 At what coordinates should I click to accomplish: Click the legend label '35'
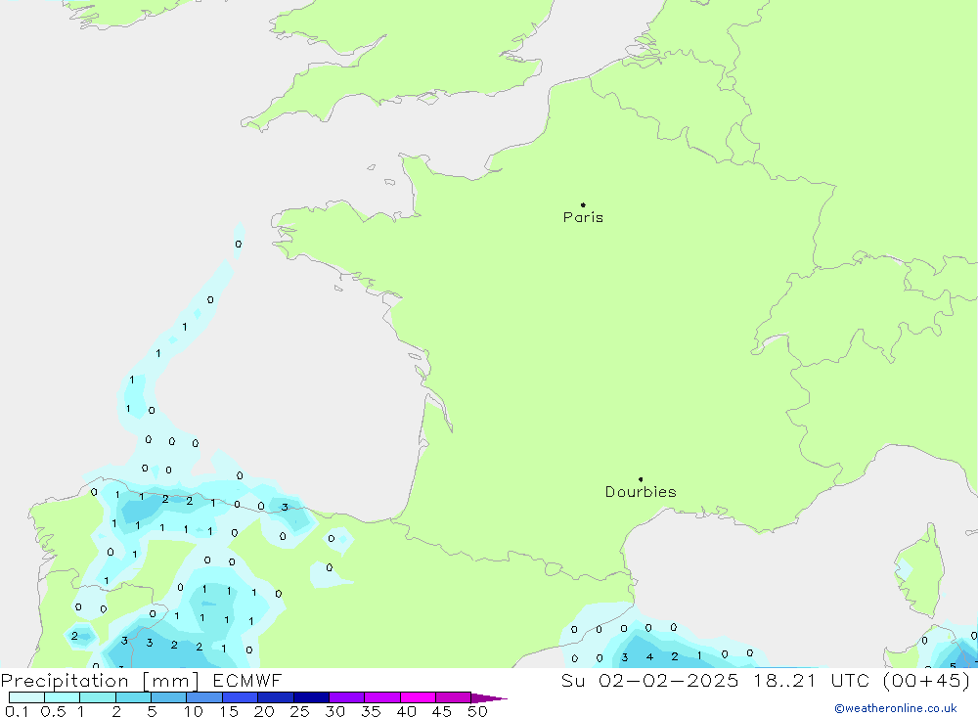(x=371, y=711)
